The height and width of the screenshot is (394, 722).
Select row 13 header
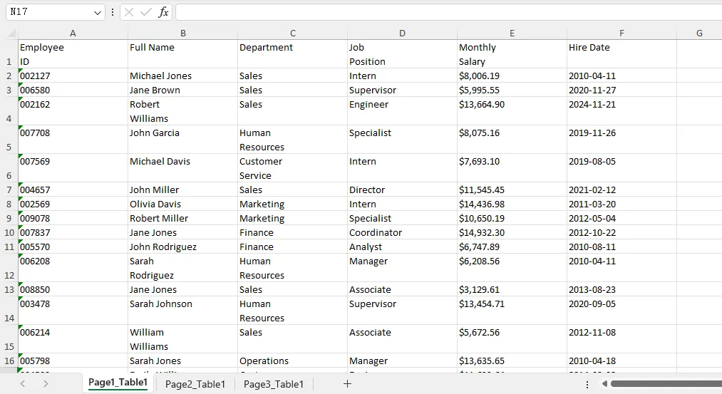(9, 289)
